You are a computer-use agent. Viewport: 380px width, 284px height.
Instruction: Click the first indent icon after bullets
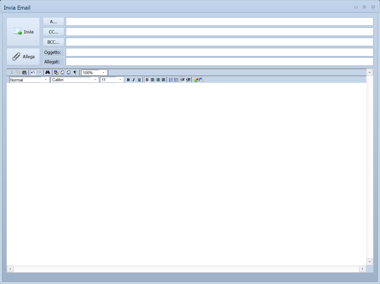tap(183, 80)
